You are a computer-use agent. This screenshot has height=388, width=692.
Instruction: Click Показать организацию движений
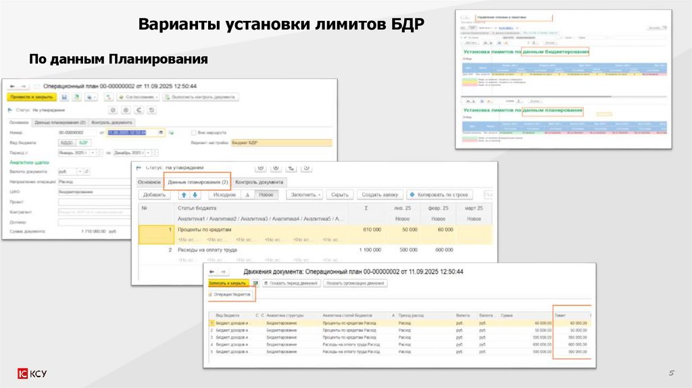355,283
